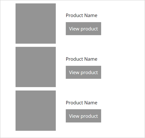Click the third product's gray image placeholder

pos(36,111)
